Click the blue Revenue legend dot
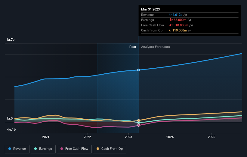Screen dimensions: 247x157 [10, 149]
